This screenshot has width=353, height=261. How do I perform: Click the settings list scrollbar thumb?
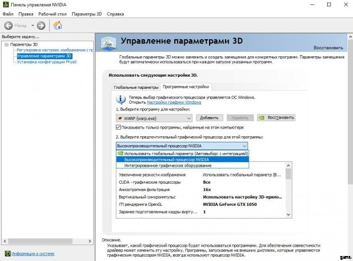(x=288, y=174)
